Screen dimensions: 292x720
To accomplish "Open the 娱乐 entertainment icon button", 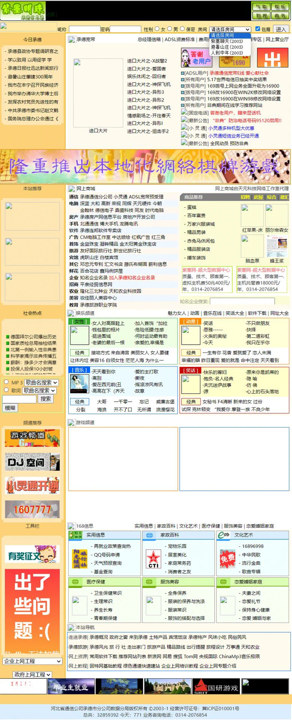I will coord(280,7).
